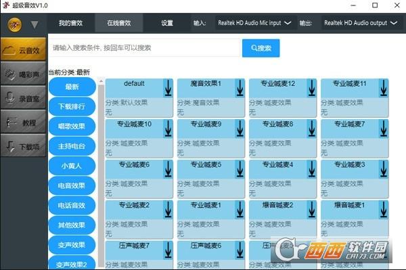
Task: Open the 录音室 recording studio section
Action: pos(23,98)
